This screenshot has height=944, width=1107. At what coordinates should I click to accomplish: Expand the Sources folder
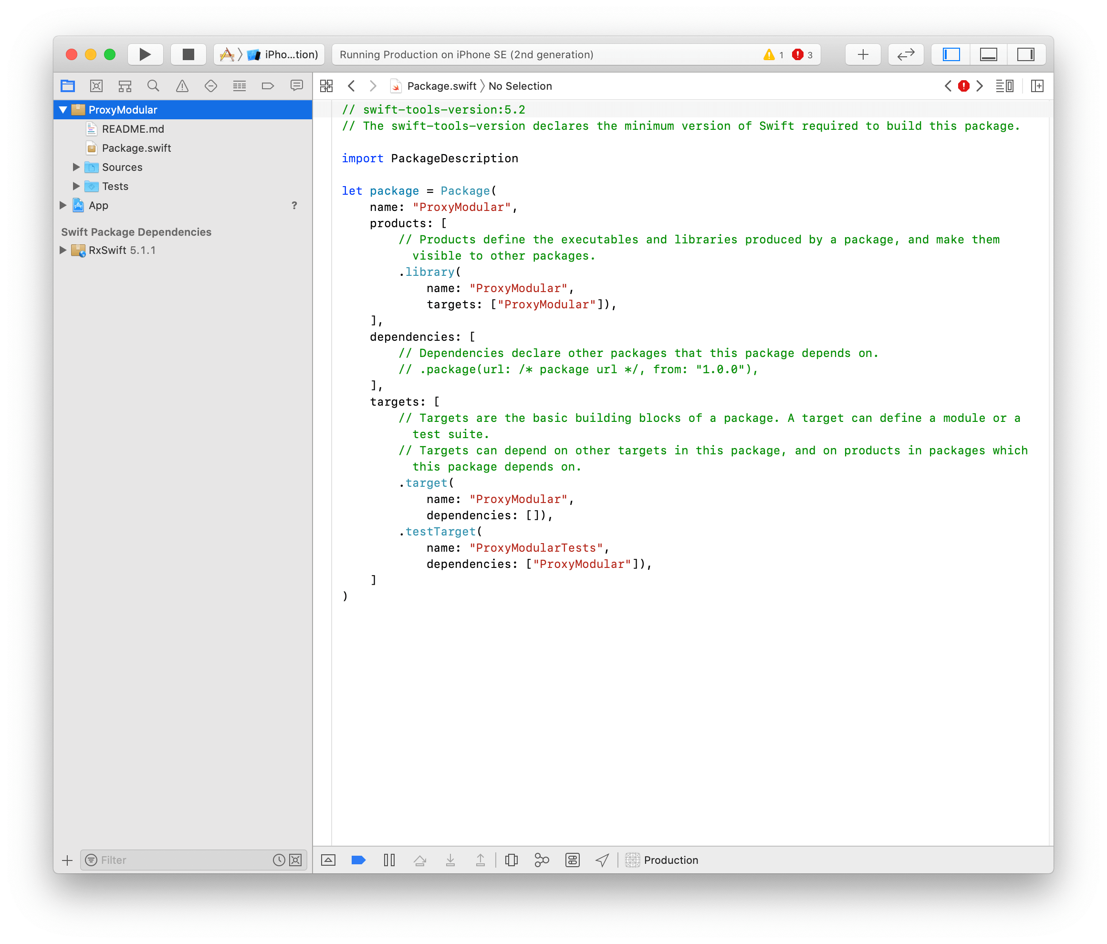pos(76,167)
